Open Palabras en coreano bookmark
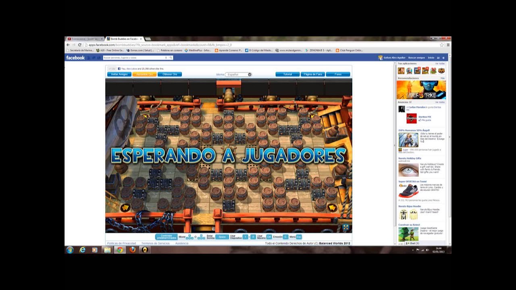This screenshot has width=516, height=290. point(170,50)
